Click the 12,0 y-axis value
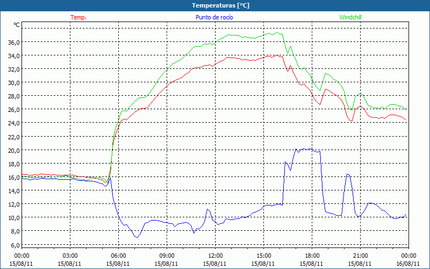This screenshot has height=269, width=430. tap(14, 204)
